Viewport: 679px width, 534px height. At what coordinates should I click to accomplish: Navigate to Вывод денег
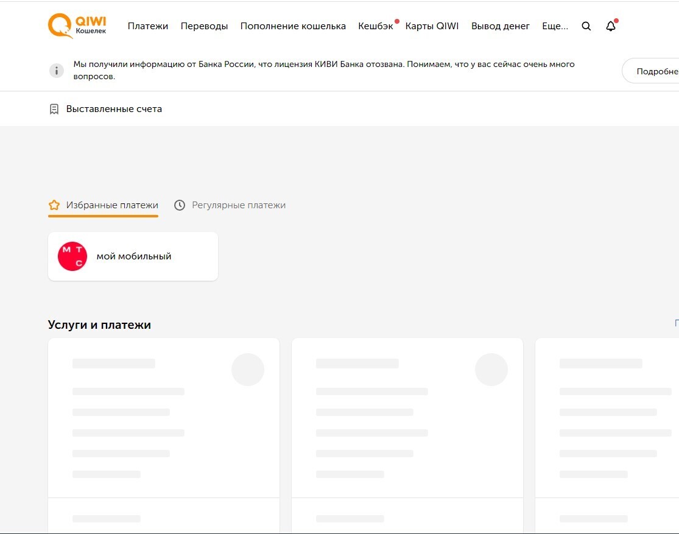pos(500,26)
